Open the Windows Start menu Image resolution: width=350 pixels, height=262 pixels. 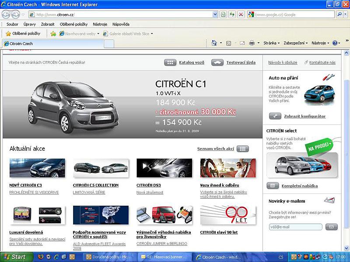(16, 257)
